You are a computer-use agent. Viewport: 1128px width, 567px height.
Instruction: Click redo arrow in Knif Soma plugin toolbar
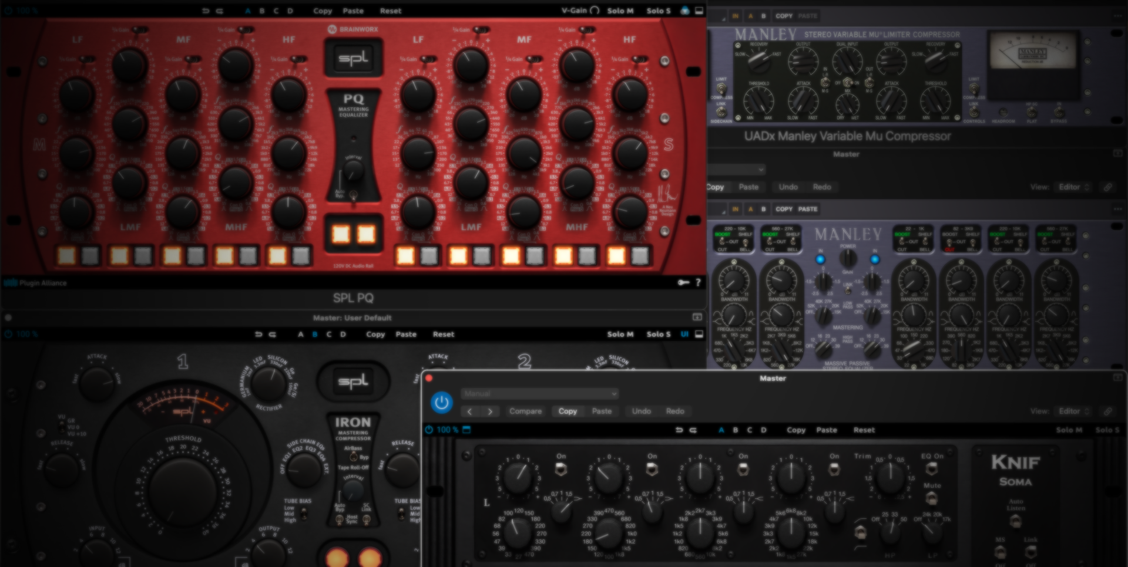pyautogui.click(x=693, y=430)
